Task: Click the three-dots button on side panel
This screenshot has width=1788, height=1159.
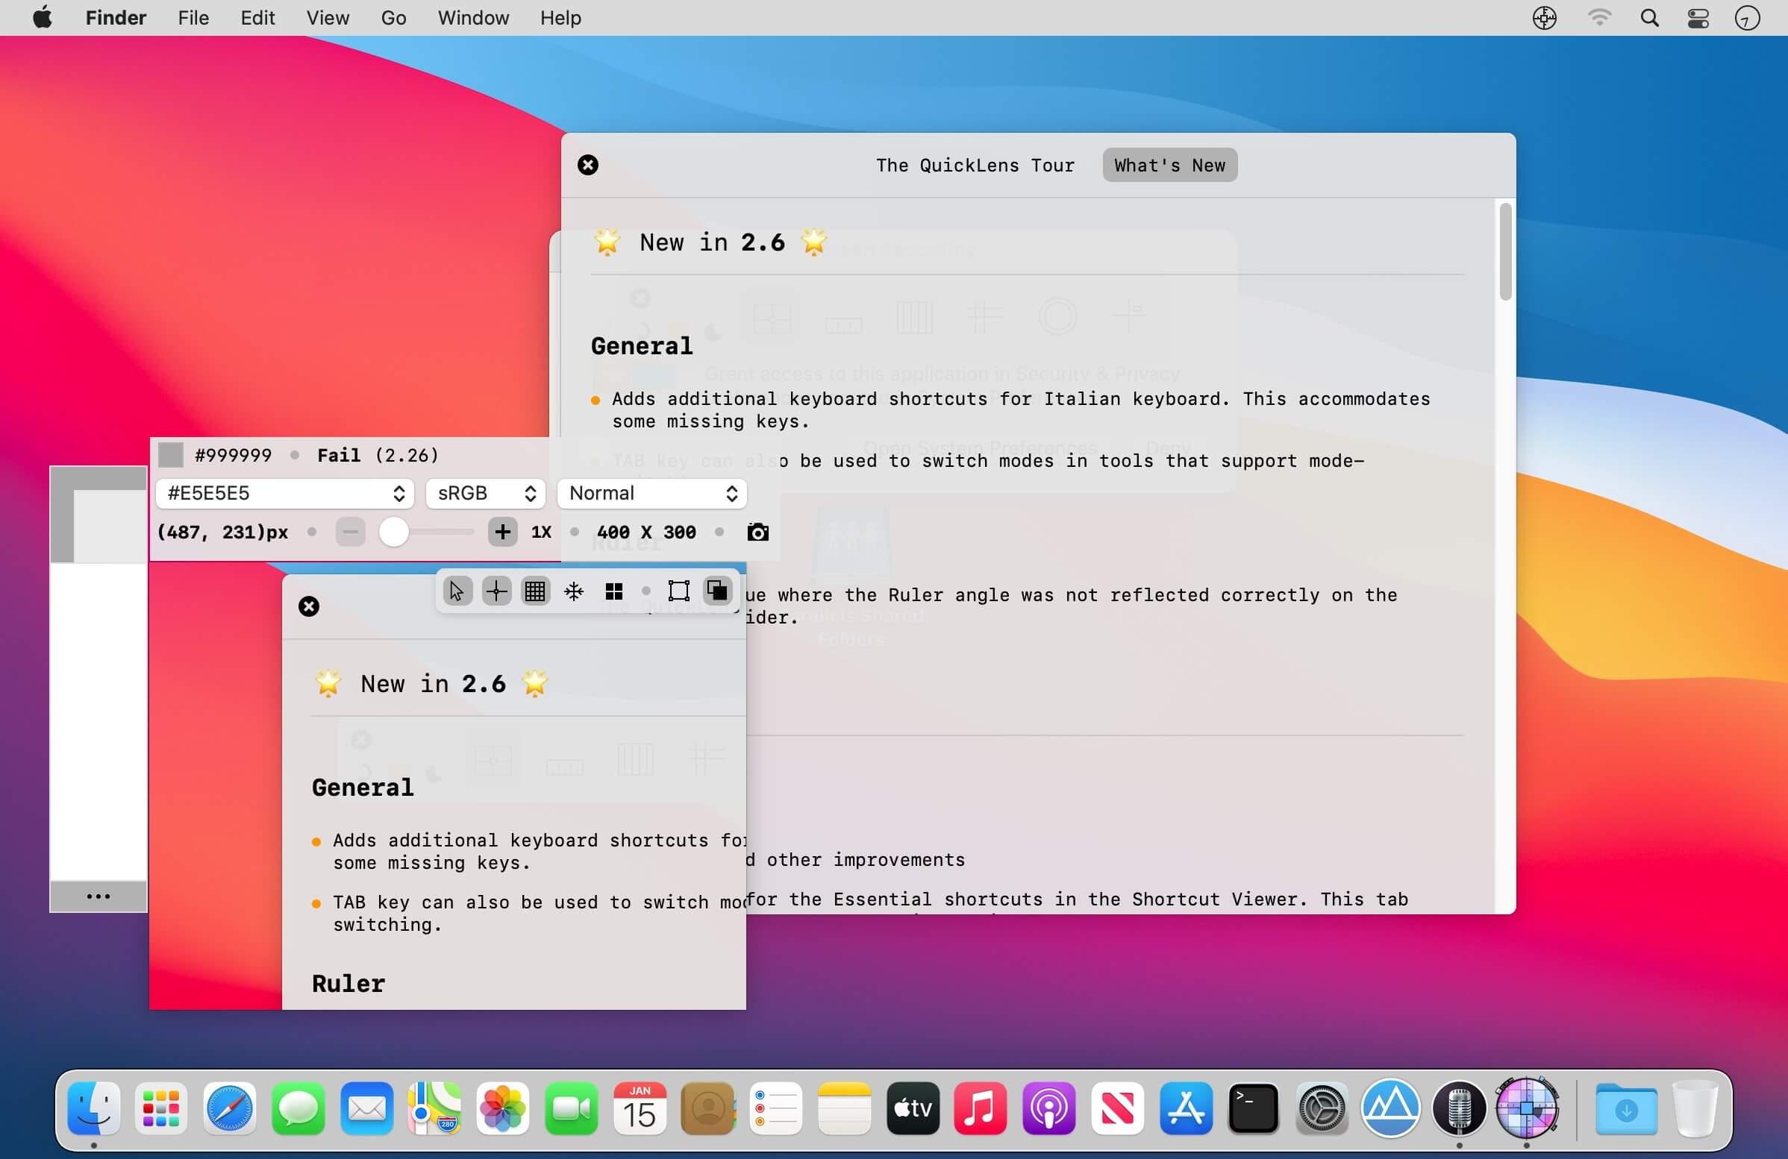Action: pos(99,896)
